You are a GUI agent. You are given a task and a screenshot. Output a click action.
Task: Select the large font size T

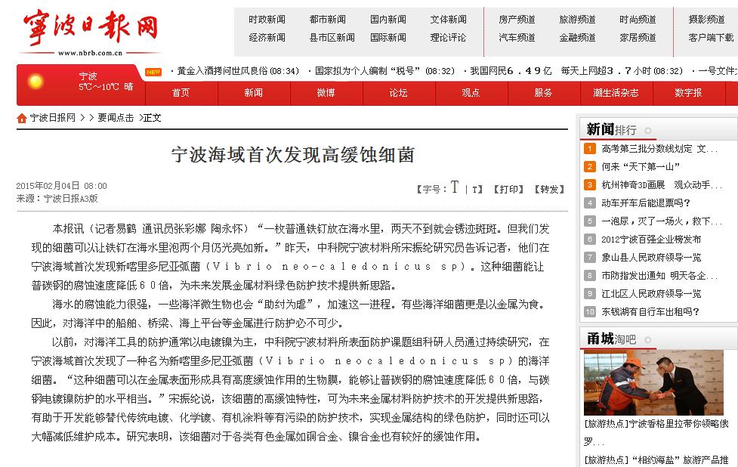tap(454, 187)
